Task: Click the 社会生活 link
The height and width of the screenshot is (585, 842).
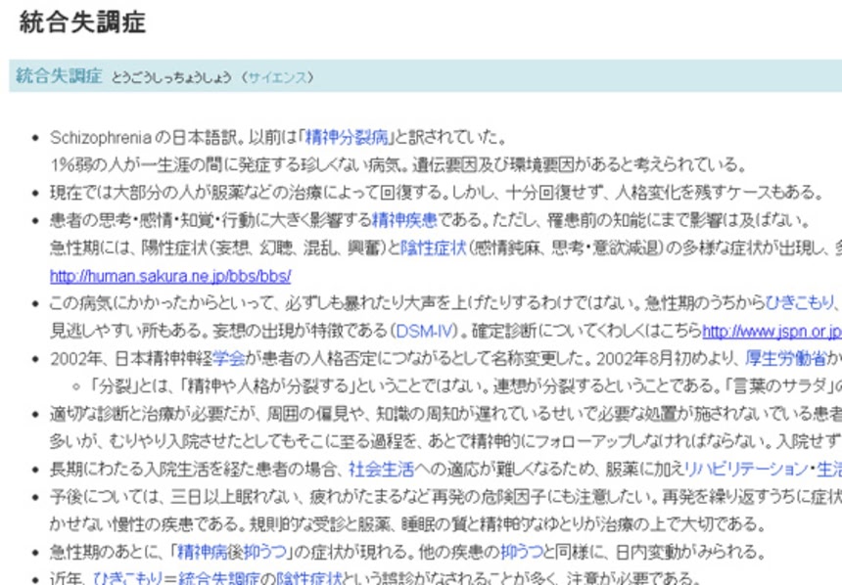Action: (383, 470)
